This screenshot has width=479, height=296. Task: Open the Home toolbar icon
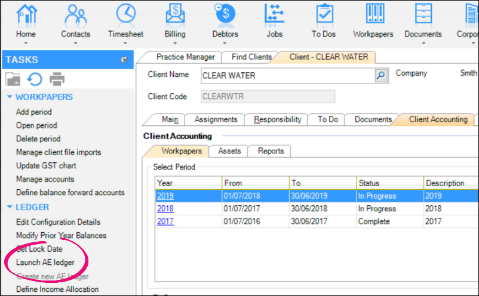pos(26,15)
